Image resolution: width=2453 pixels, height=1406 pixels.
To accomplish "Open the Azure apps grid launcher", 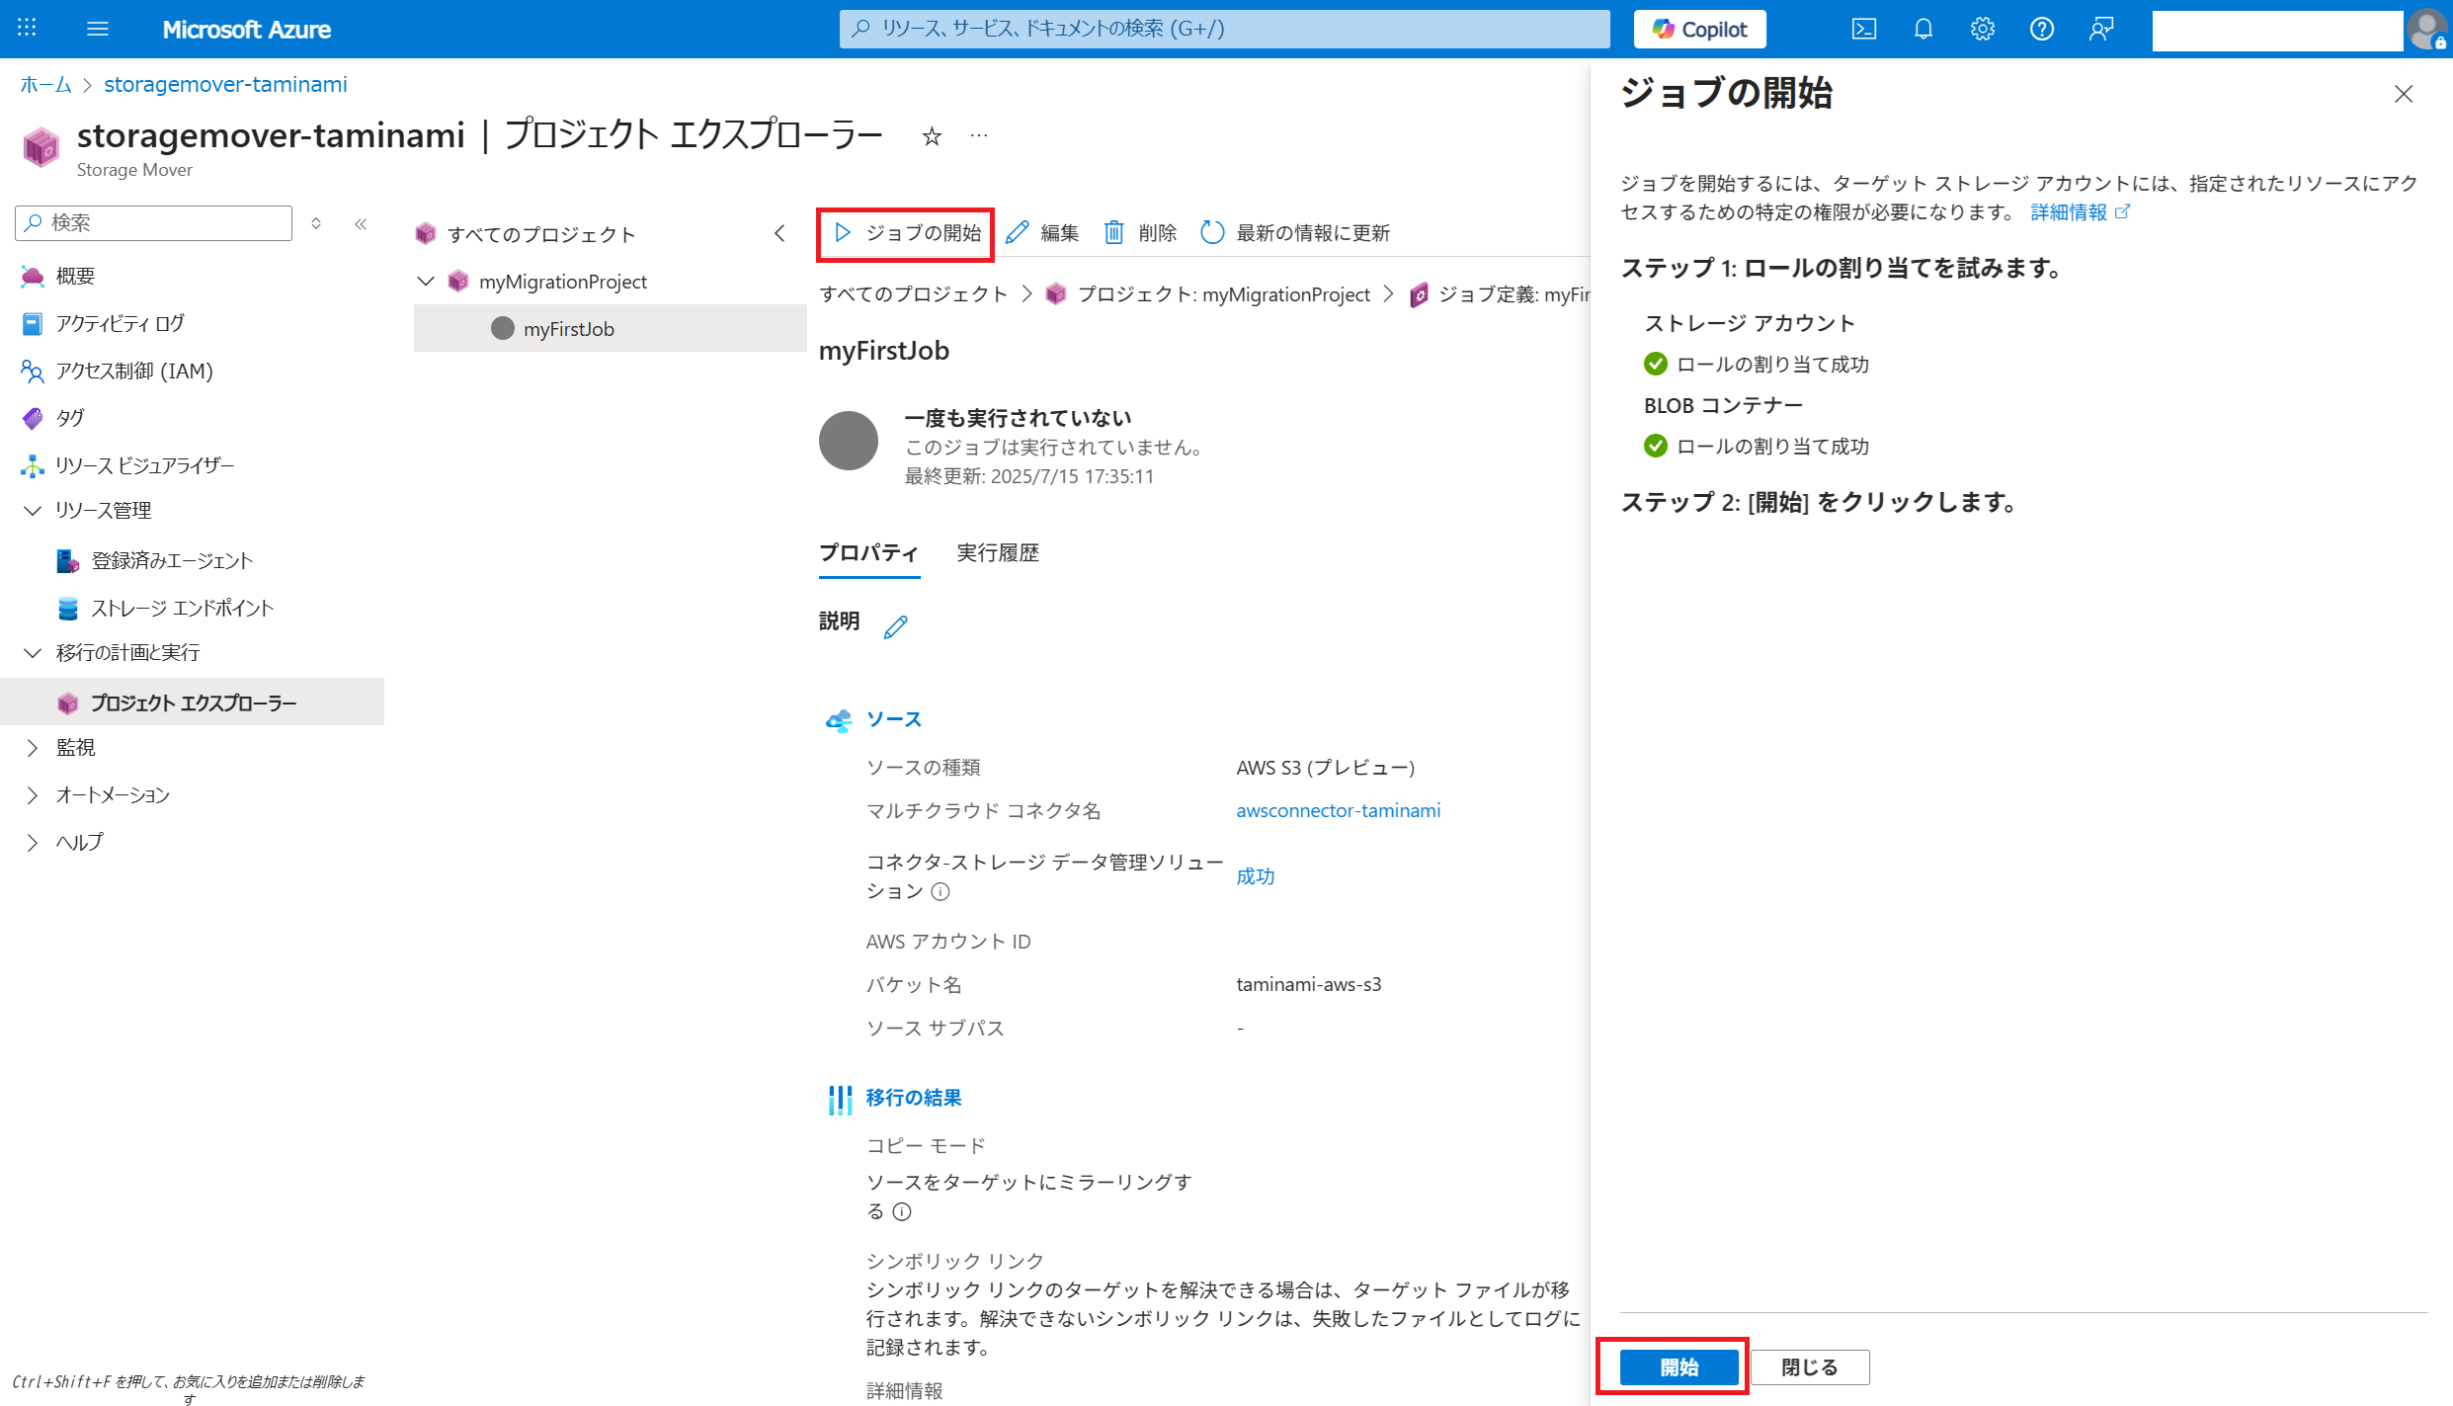I will point(28,29).
